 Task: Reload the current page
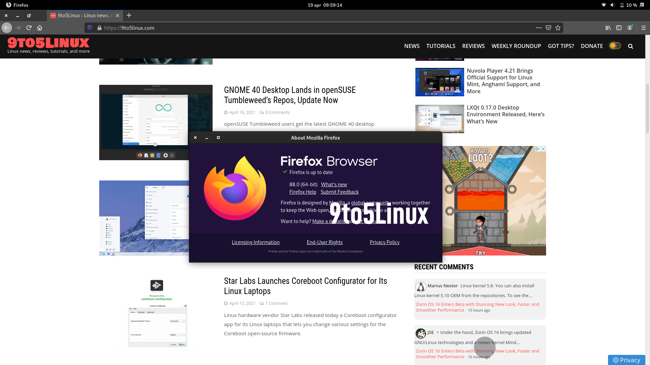click(x=29, y=28)
